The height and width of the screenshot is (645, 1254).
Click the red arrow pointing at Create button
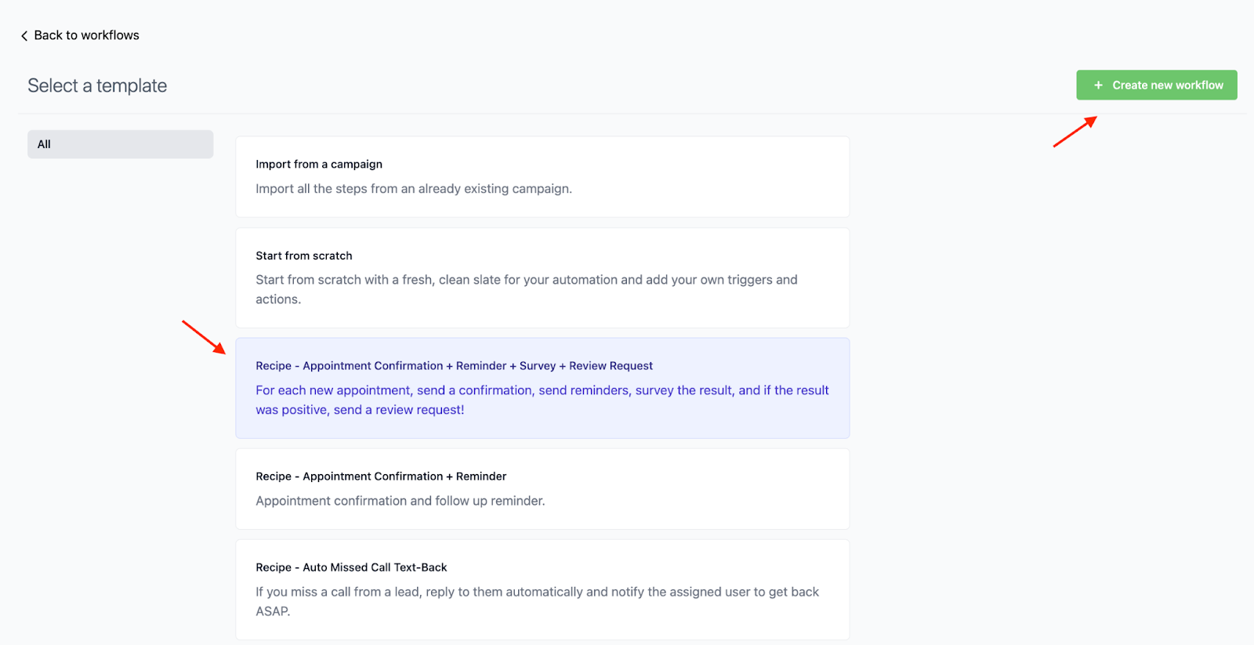tap(1075, 132)
